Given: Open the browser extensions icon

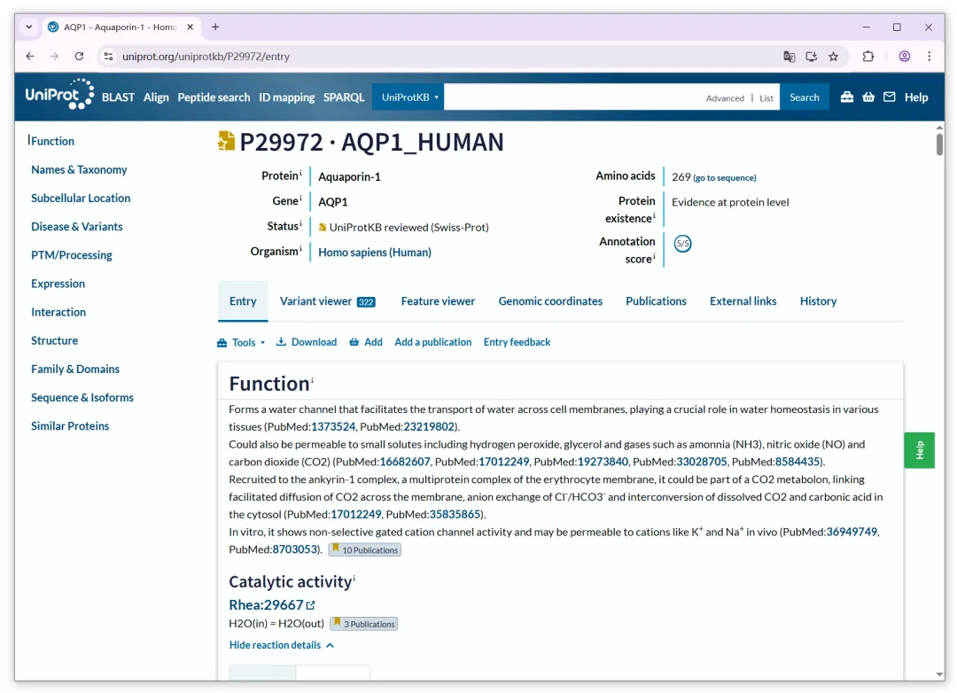Looking at the screenshot, I should coord(868,57).
